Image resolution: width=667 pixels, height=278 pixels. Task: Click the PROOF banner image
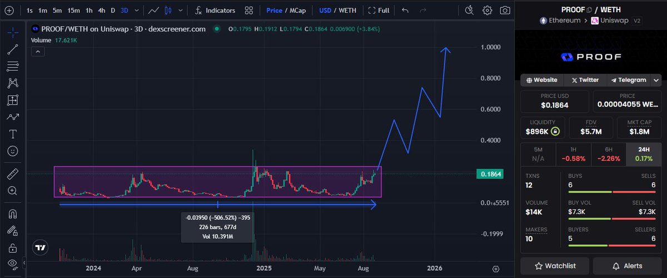pyautogui.click(x=590, y=57)
